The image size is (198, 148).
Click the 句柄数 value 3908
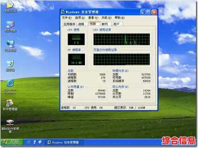pos(103,75)
